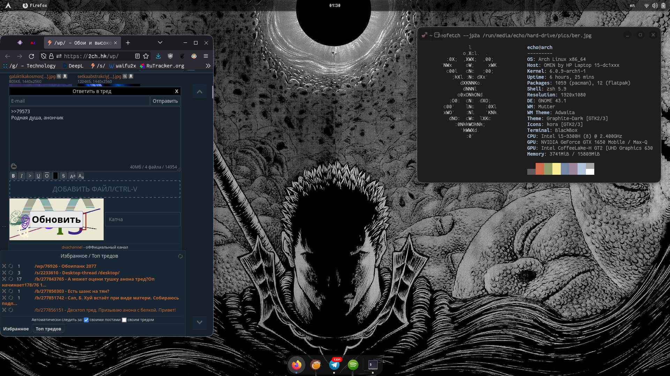The width and height of the screenshot is (670, 376).
Task: Switch to 'Топ тредов' tab
Action: click(x=48, y=329)
